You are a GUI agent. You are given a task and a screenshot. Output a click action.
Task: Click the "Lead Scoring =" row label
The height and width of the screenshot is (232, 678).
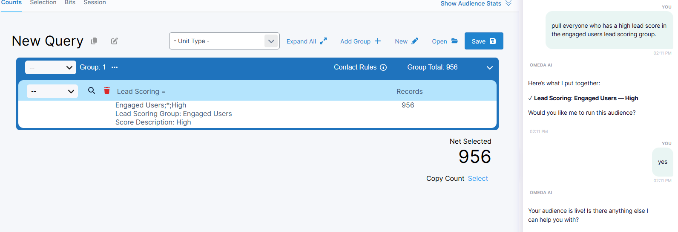(x=141, y=91)
